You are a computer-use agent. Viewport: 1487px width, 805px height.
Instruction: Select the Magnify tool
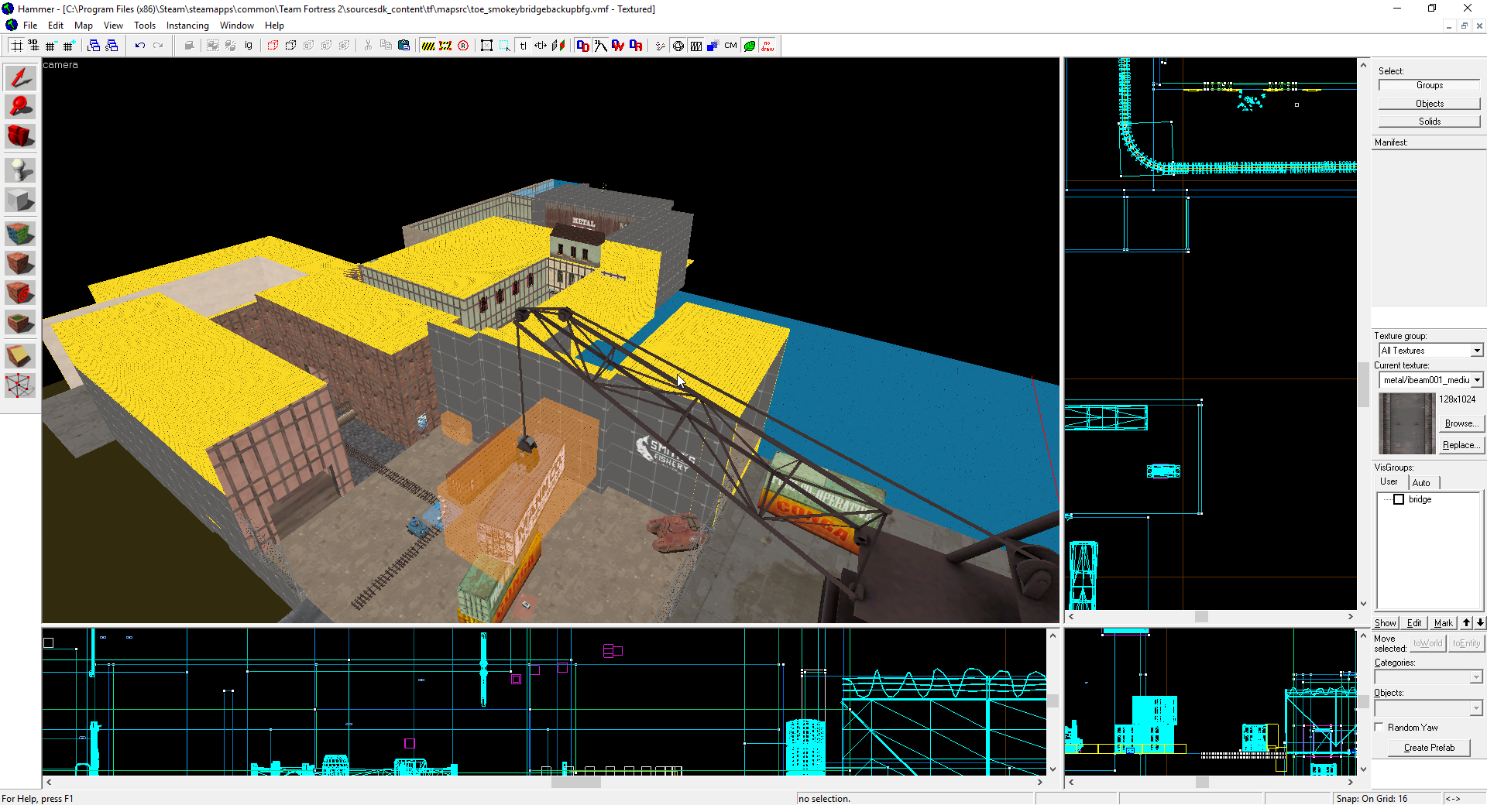coord(20,107)
